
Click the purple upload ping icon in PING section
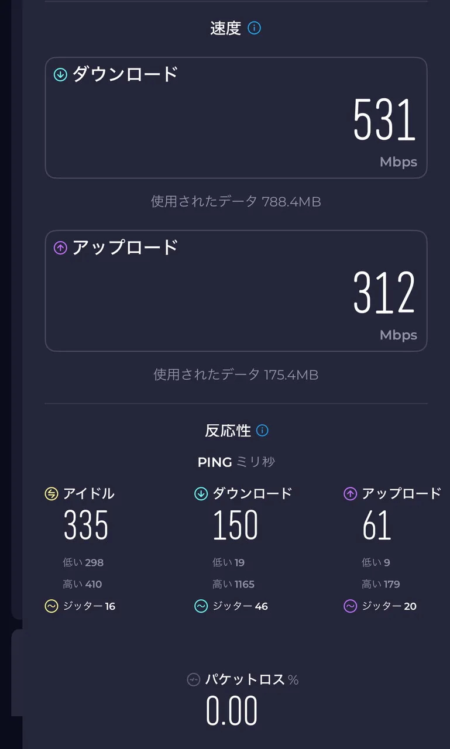coord(350,494)
